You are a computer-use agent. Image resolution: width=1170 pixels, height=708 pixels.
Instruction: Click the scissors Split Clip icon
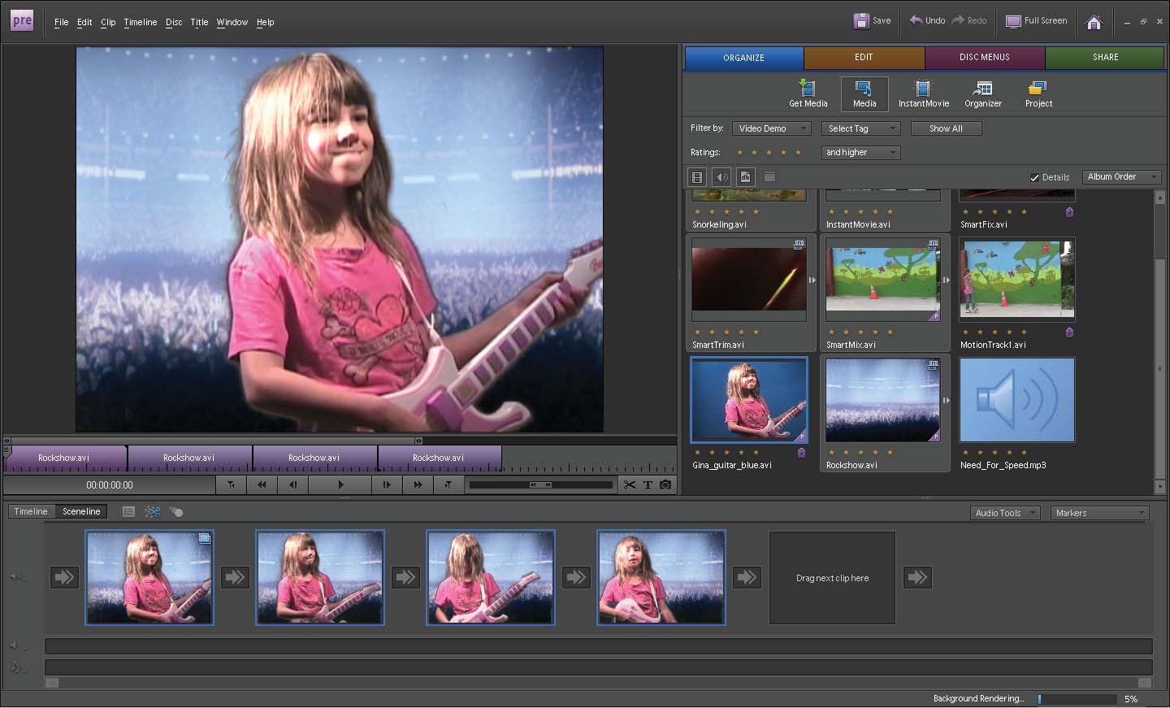click(x=630, y=485)
